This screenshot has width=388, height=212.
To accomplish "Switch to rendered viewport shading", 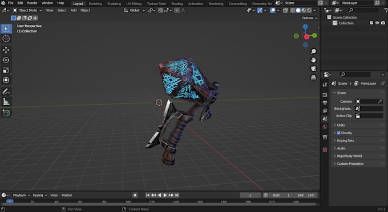I will click(x=309, y=10).
